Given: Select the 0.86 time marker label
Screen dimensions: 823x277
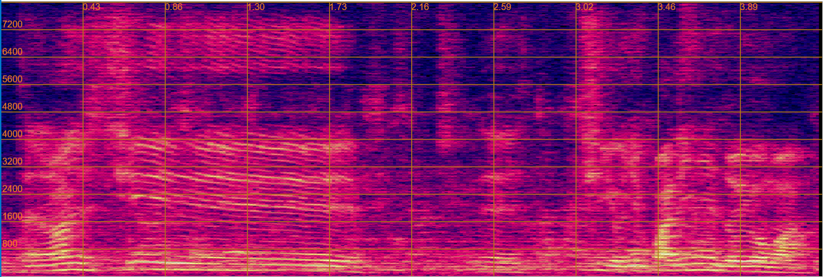Looking at the screenshot, I should point(174,7).
